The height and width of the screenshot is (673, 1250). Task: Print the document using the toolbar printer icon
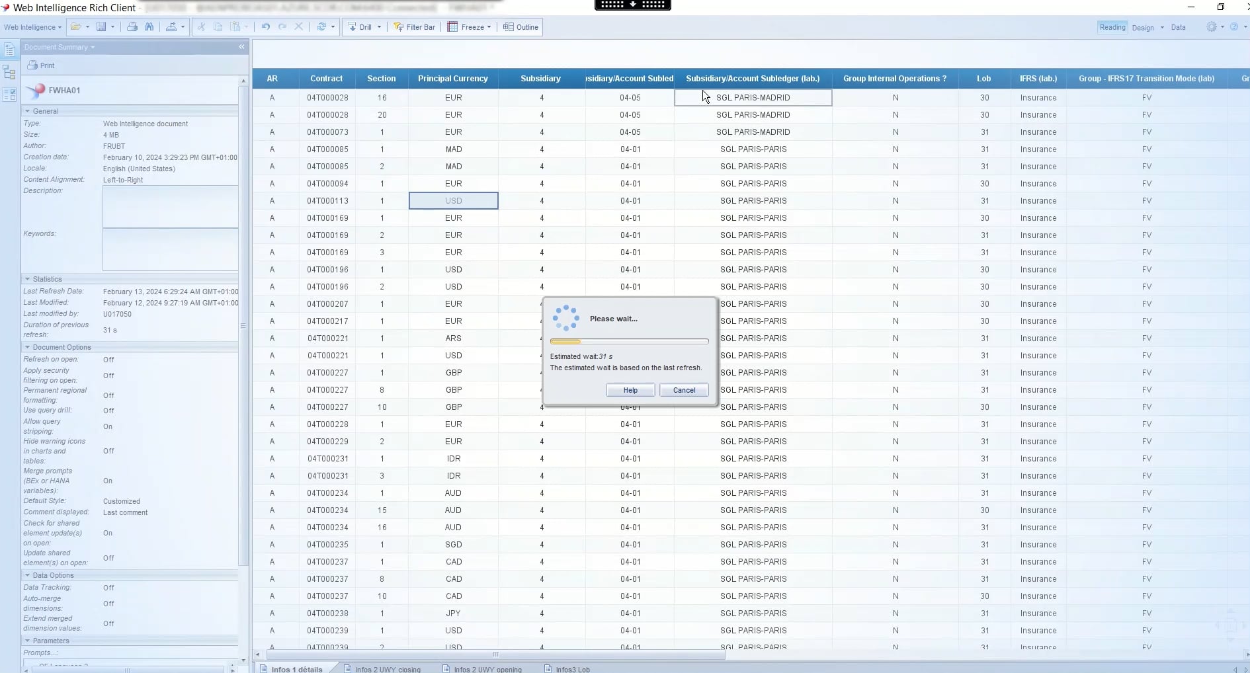tap(132, 27)
